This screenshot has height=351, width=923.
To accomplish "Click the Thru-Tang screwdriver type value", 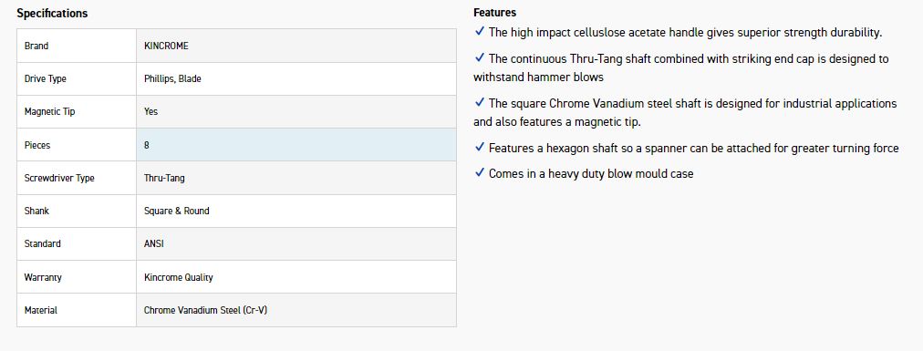I will click(x=164, y=178).
